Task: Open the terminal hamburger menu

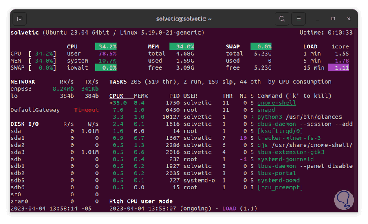Action: [x=298, y=19]
